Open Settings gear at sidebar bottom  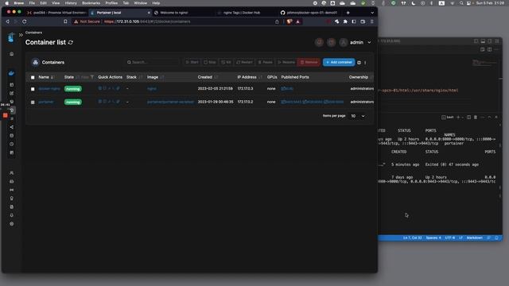tap(12, 224)
